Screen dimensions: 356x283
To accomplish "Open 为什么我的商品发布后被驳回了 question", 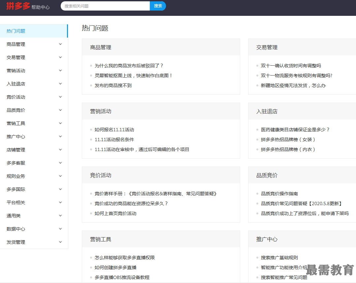I will tap(129, 66).
